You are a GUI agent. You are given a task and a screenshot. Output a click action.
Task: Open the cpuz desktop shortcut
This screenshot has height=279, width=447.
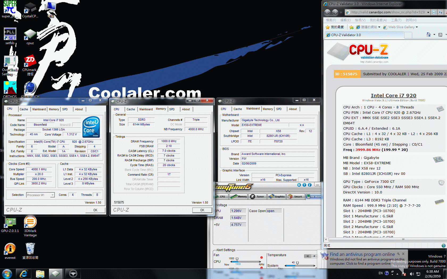pos(30,37)
